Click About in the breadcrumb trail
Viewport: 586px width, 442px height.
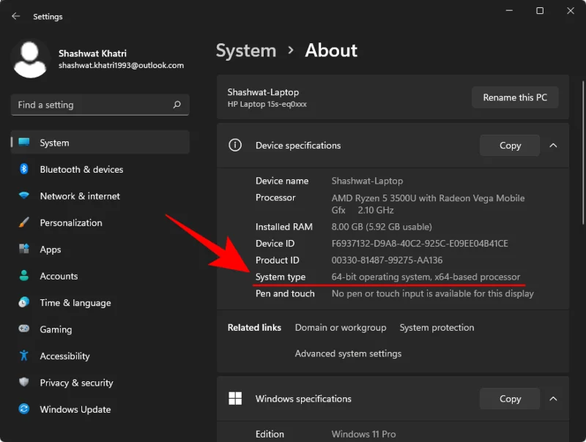(x=331, y=50)
